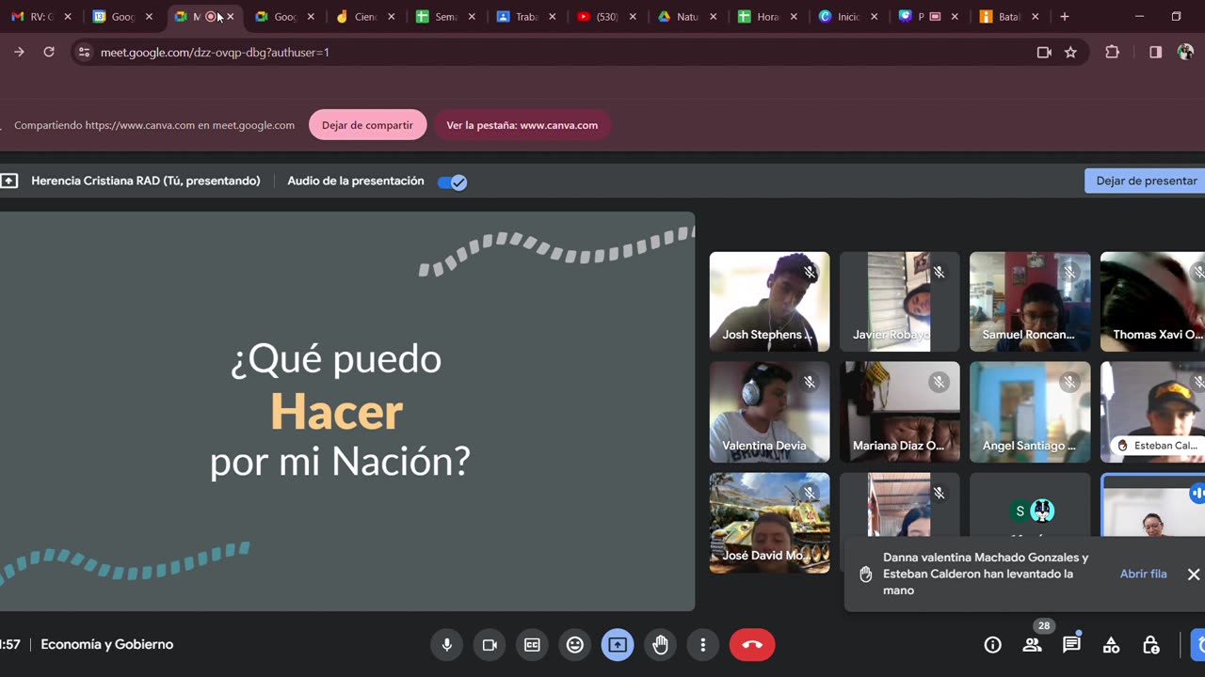Switch to the Inicic tab
The height and width of the screenshot is (677, 1205).
[x=848, y=17]
